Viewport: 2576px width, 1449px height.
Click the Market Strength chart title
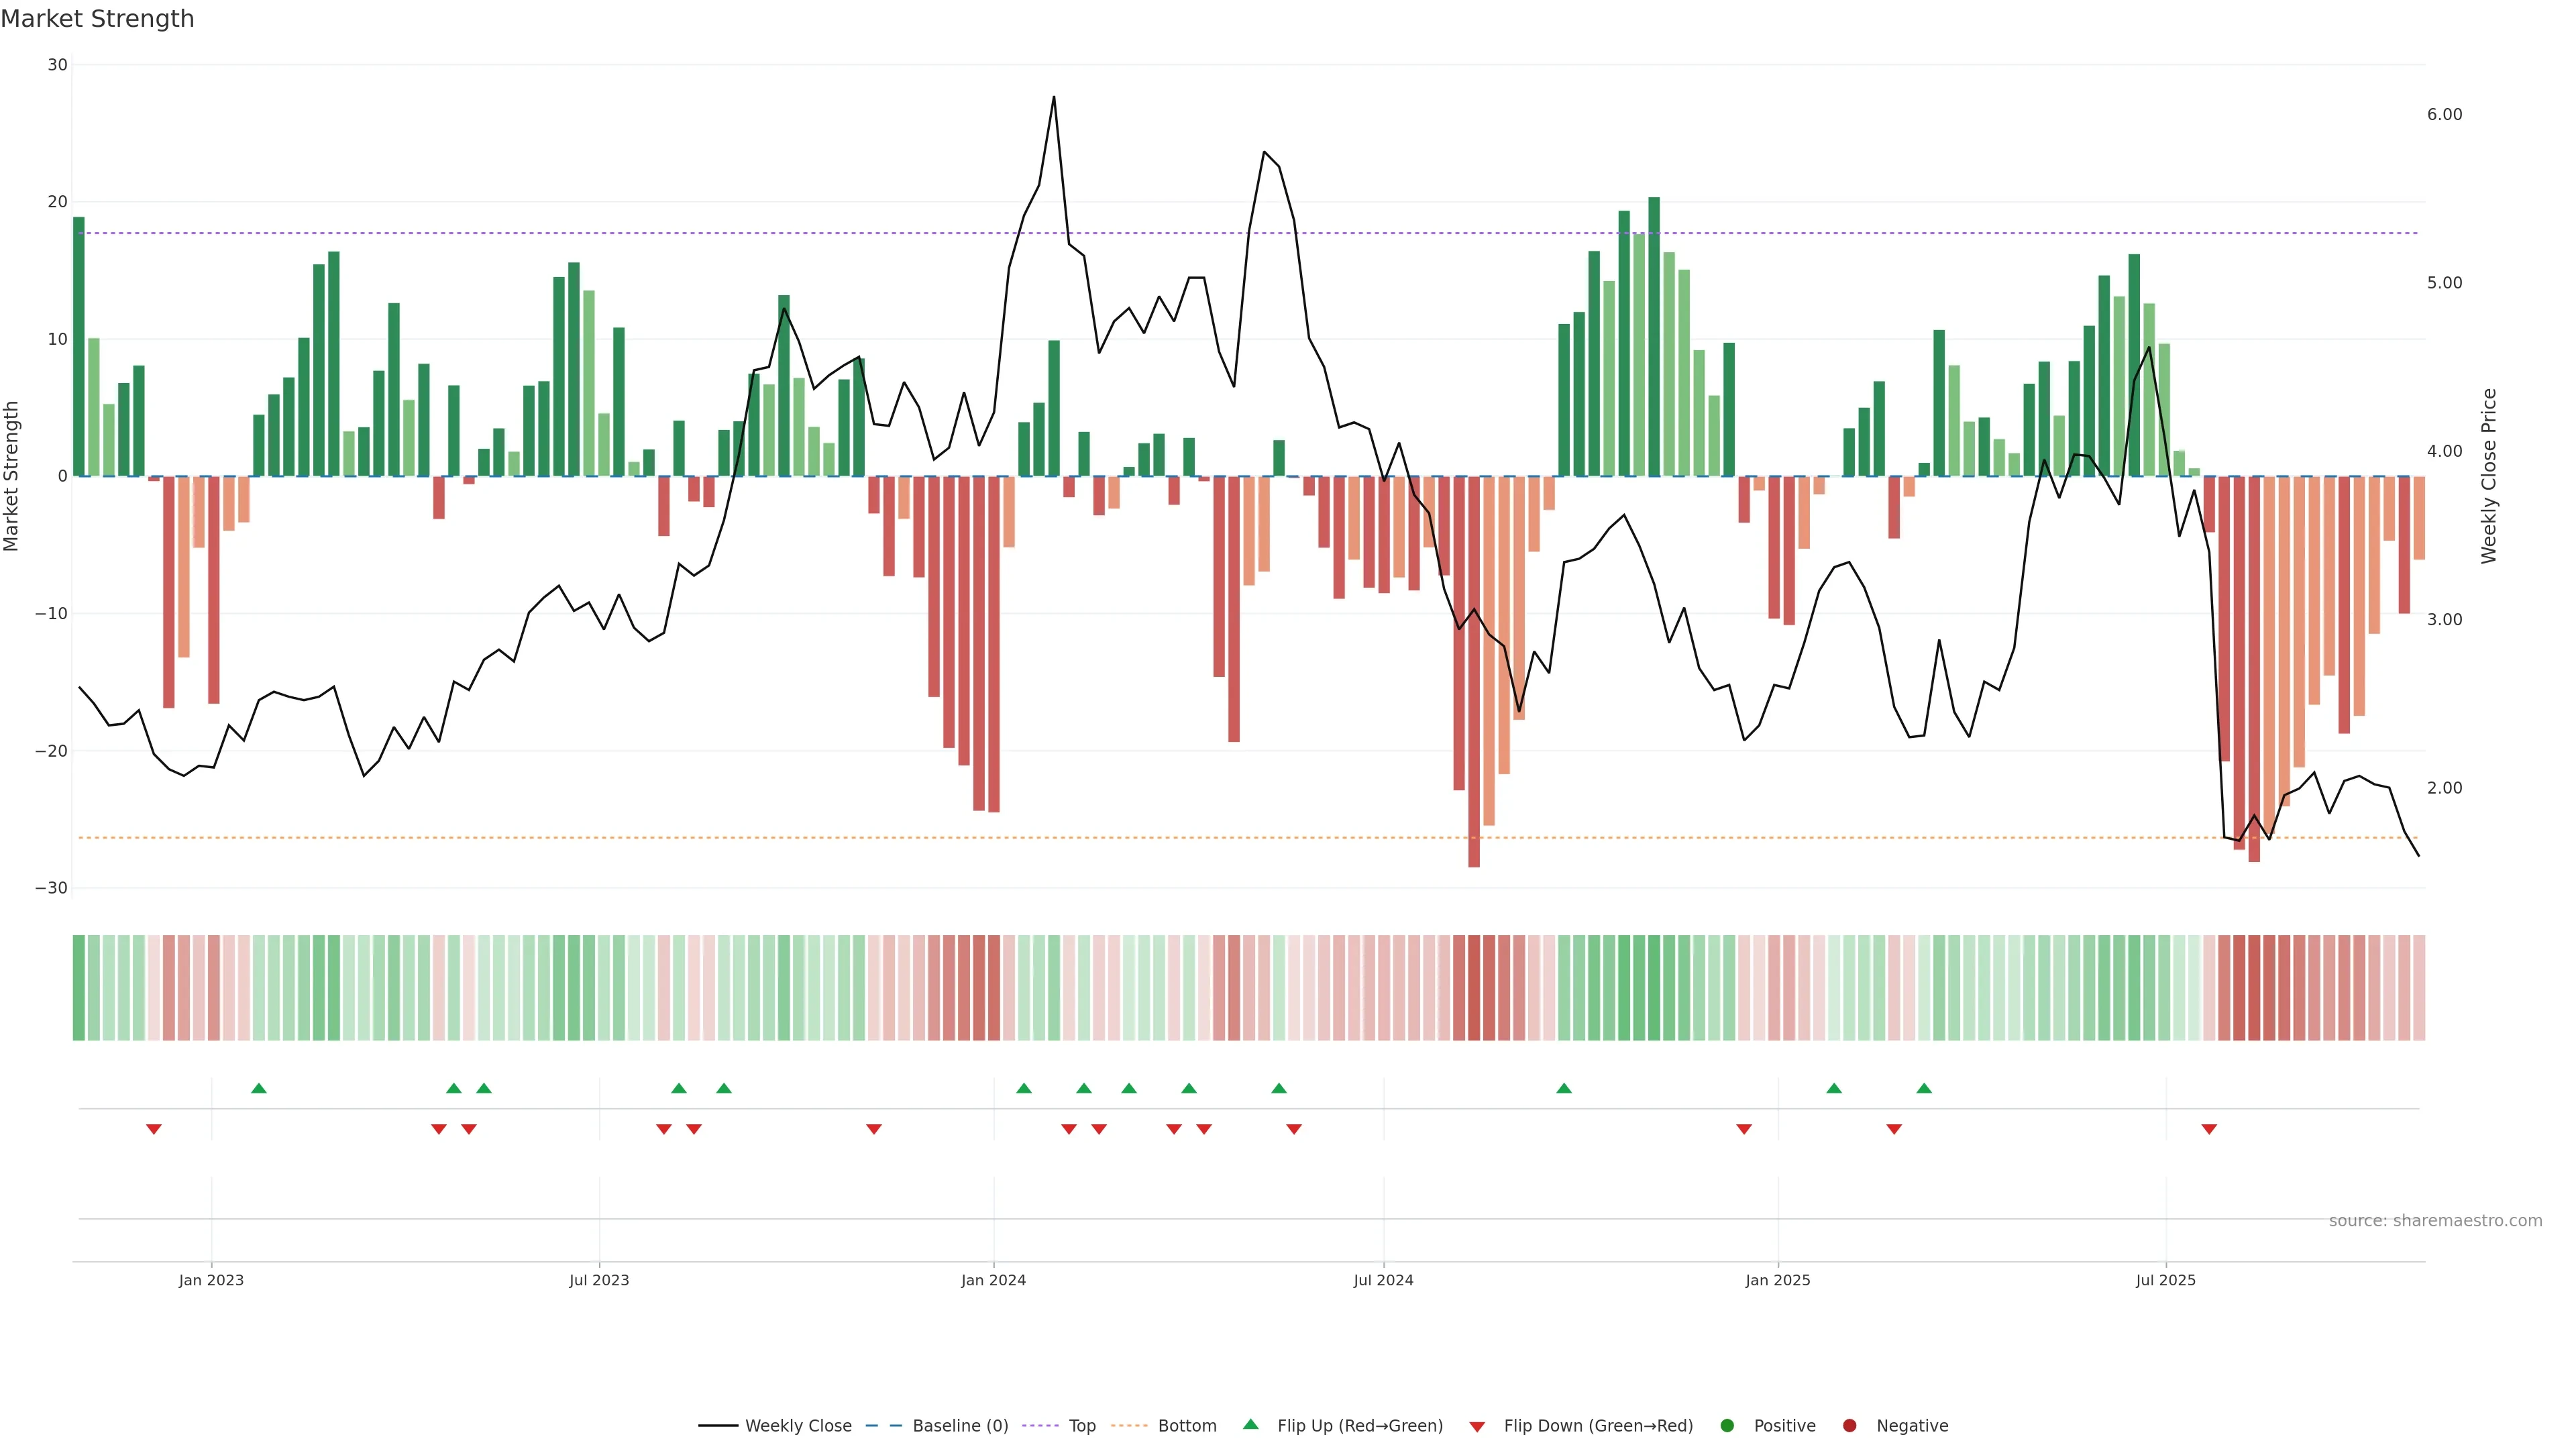pyautogui.click(x=97, y=18)
